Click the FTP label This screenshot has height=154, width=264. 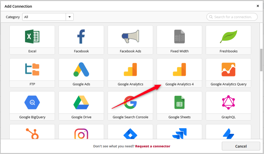32,84
